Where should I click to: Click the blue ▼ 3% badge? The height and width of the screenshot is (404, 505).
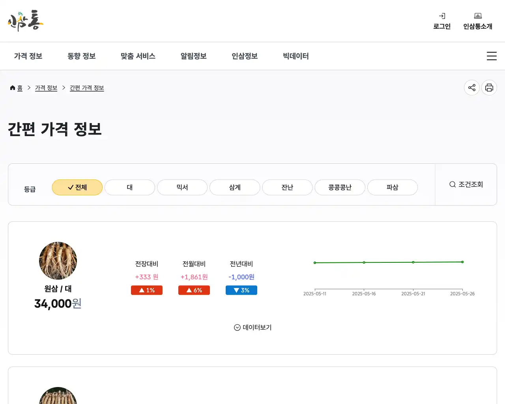tap(241, 290)
